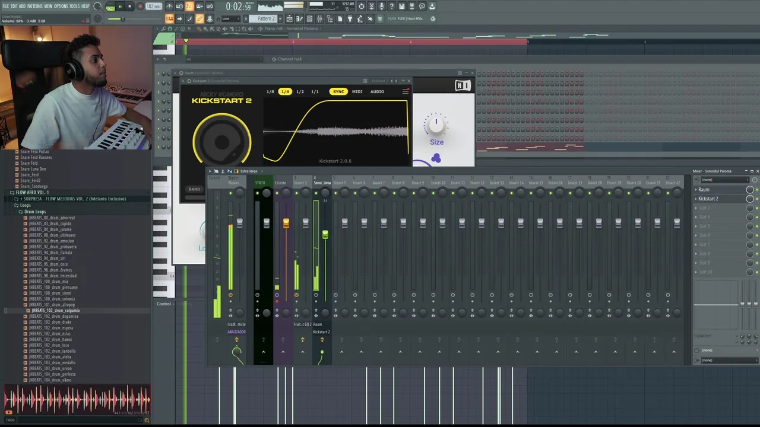This screenshot has width=760, height=427.
Task: Open the EDIT menu
Action: 14,6
